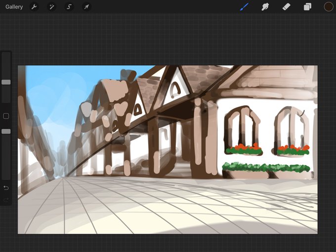Undo the last stroke with undo arrow
Image resolution: width=336 pixels, height=252 pixels.
coord(6,188)
